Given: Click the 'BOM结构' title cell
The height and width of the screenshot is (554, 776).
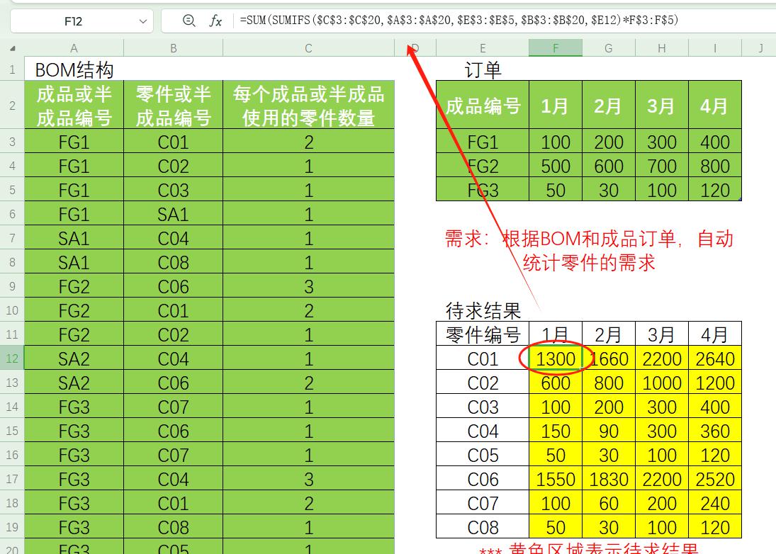Looking at the screenshot, I should [74, 69].
